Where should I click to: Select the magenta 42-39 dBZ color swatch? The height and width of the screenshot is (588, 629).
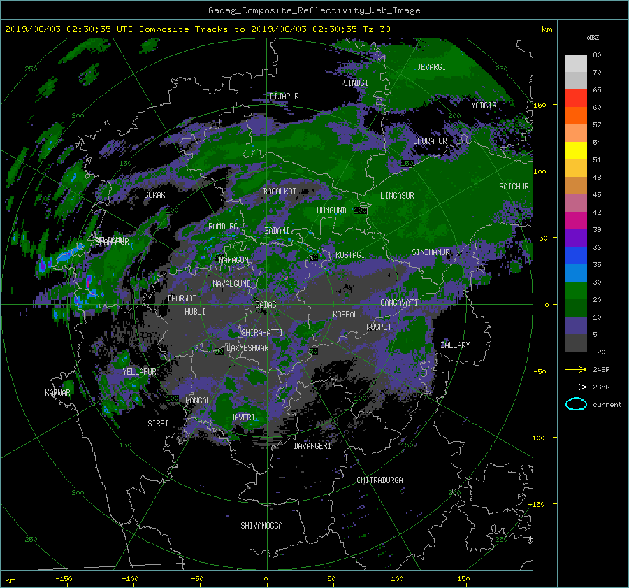[576, 221]
